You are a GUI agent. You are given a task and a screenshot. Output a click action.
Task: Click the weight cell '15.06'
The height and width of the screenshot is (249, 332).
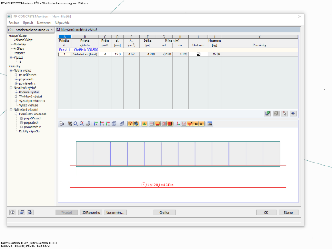click(214, 55)
